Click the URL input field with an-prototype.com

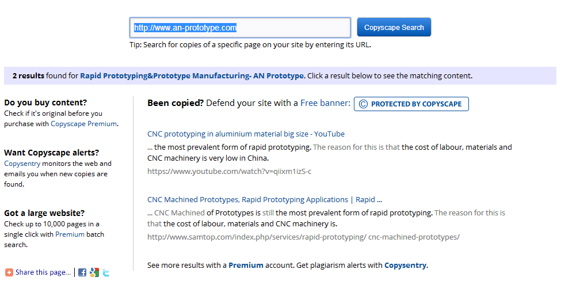[x=240, y=28]
